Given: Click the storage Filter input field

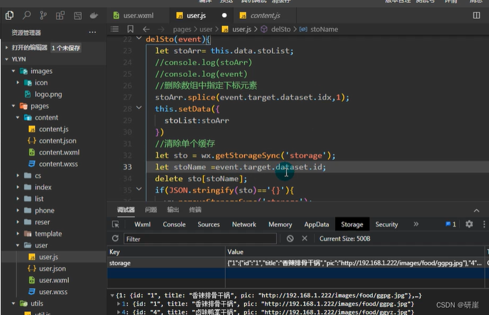Looking at the screenshot, I should (x=200, y=239).
